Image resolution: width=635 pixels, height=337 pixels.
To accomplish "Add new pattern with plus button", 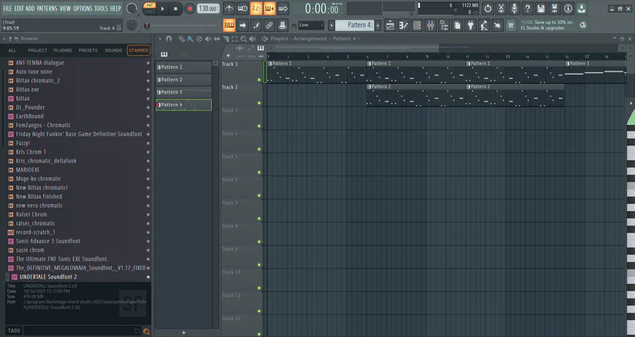I will 378,25.
